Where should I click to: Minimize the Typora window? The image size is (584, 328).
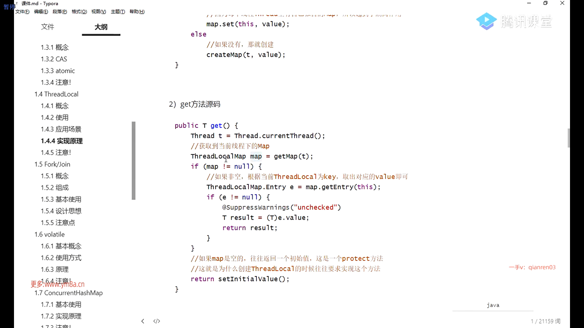tap(529, 3)
